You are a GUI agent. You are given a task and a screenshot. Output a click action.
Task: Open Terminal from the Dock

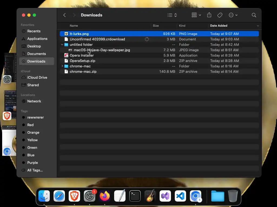click(135, 196)
